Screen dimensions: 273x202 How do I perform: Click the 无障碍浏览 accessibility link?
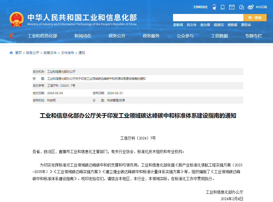coord(200,7)
